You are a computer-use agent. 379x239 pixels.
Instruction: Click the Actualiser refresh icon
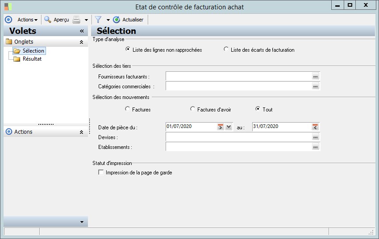[117, 20]
